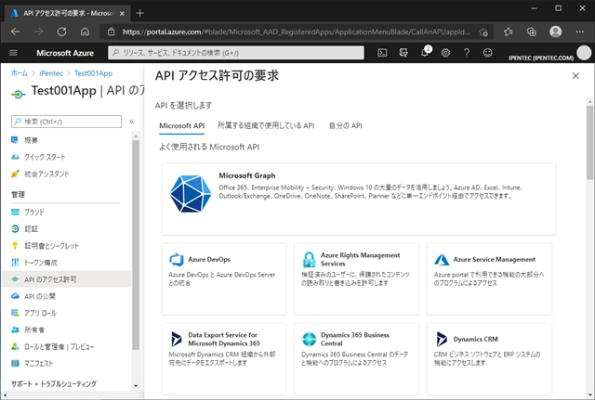Open the directory and subscription filter icon
Viewport: 595px width, 400px height.
pos(403,53)
